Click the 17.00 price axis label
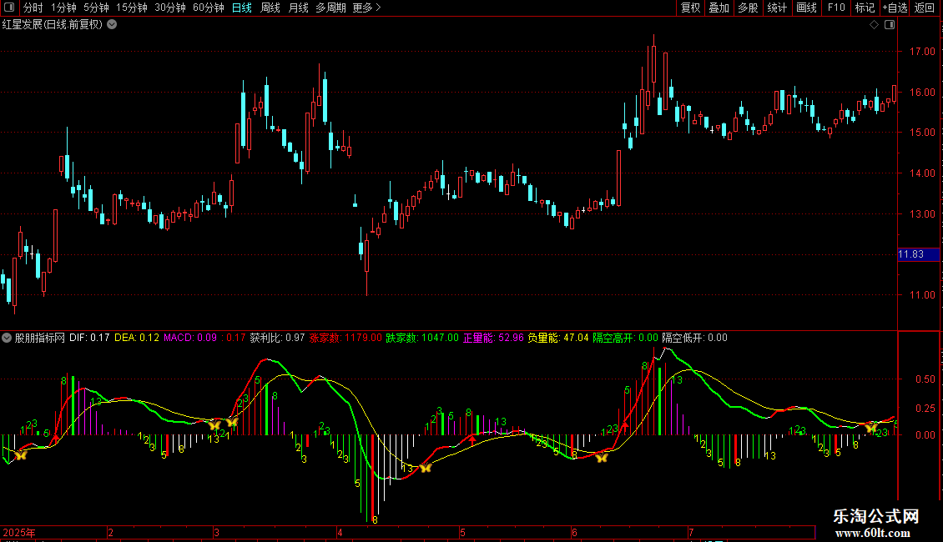Image resolution: width=943 pixels, height=542 pixels. pos(922,52)
